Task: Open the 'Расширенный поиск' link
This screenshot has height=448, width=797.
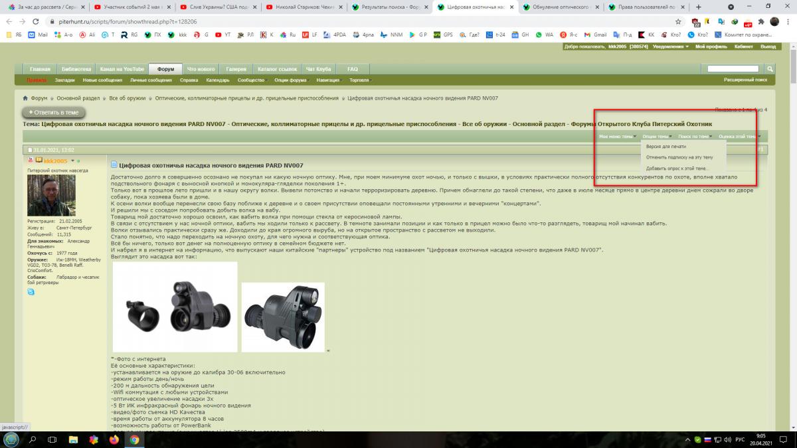Action: coord(745,80)
